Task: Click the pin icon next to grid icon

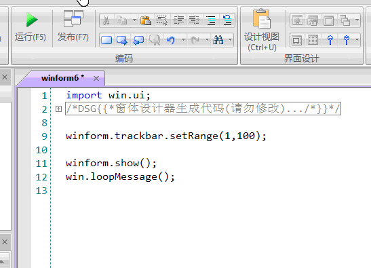Action: (330, 40)
